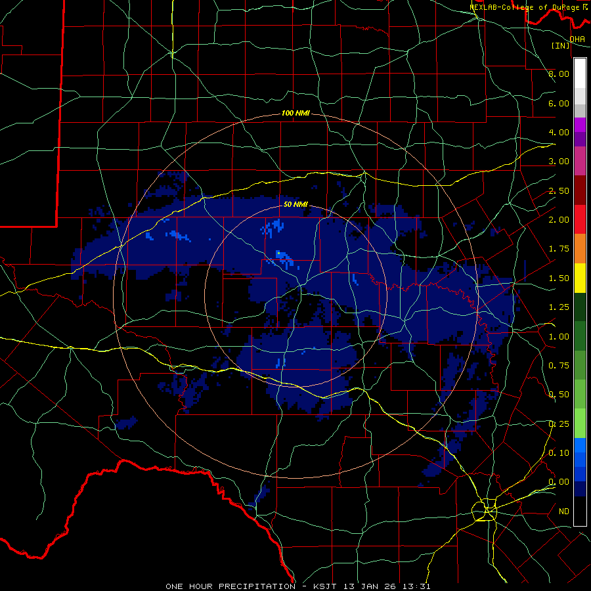
Task: Click the orange legend color band
Action: [x=580, y=249]
